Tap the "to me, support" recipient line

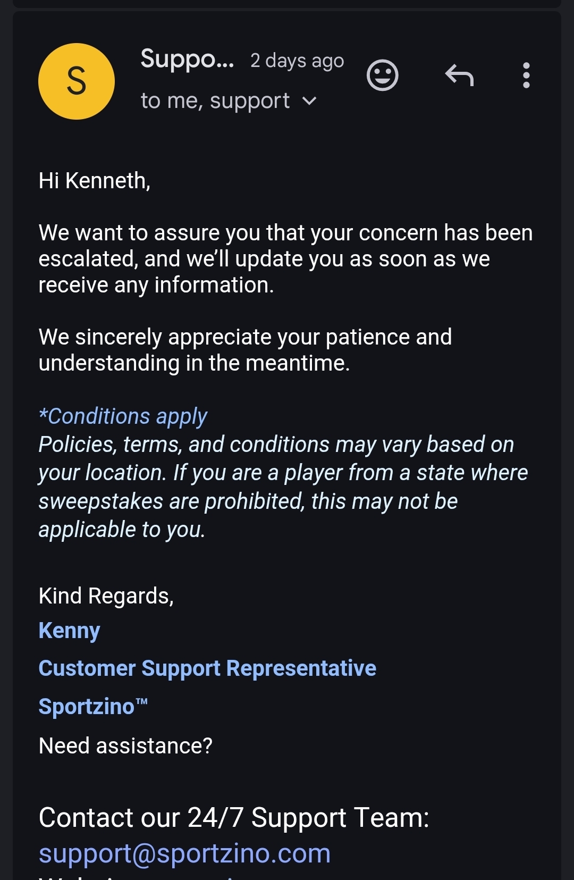215,101
